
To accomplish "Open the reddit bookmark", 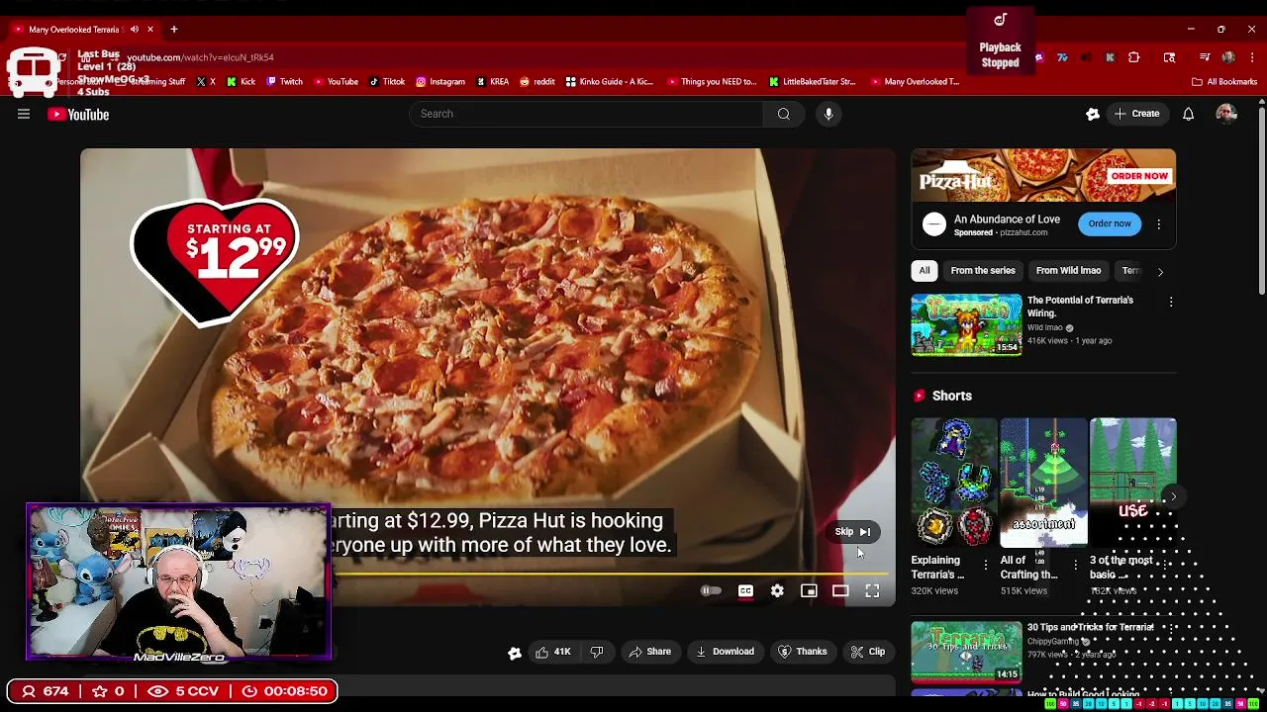I will click(x=536, y=82).
